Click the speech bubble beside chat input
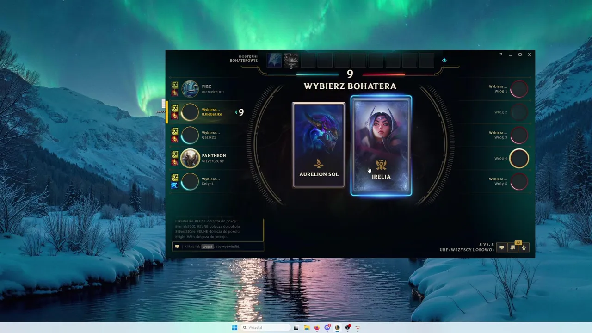The height and width of the screenshot is (333, 592). point(177,247)
